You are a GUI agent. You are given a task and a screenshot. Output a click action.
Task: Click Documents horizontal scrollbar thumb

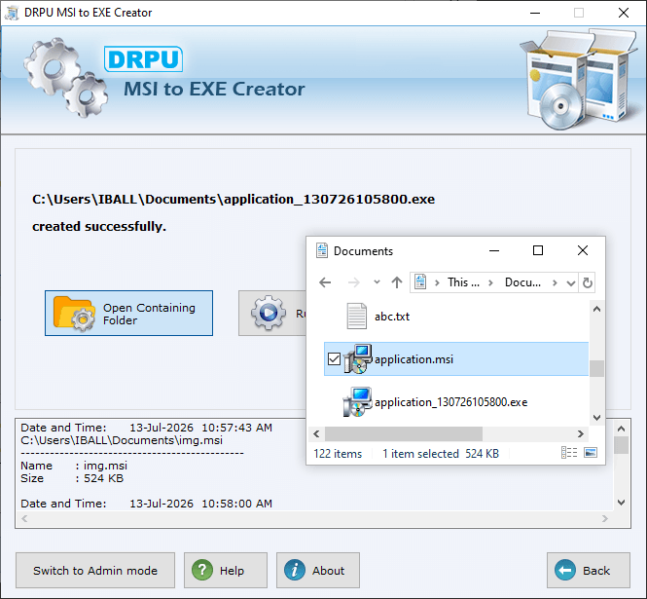(x=404, y=433)
